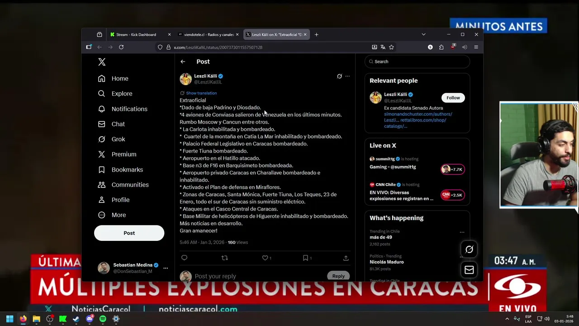Screen dimensions: 579x326
Task: Open Windows Start button
Action: [x=9, y=319]
